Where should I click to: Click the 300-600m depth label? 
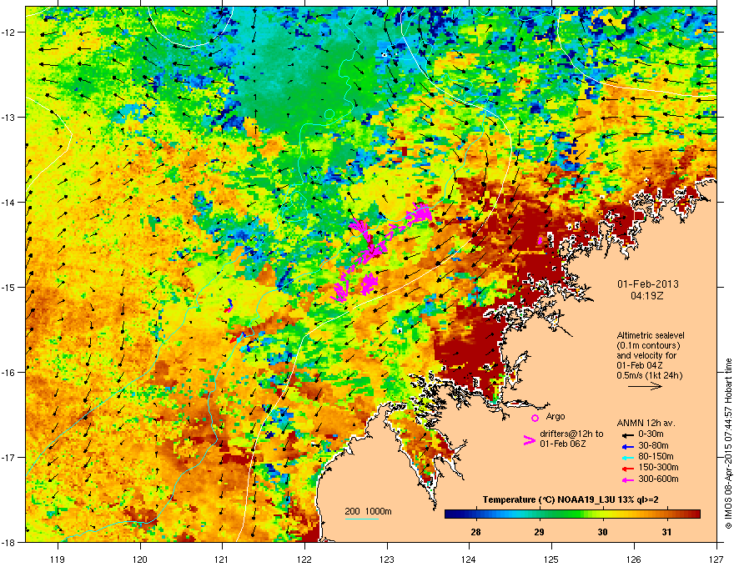click(658, 479)
